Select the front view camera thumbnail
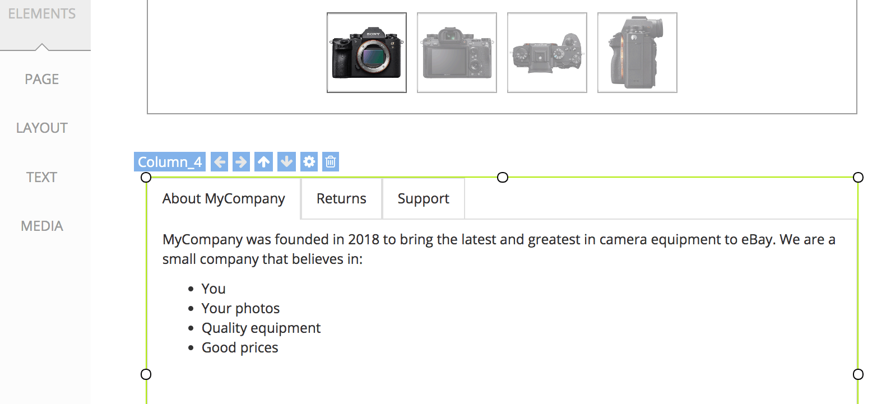Image resolution: width=877 pixels, height=404 pixels. click(x=366, y=53)
